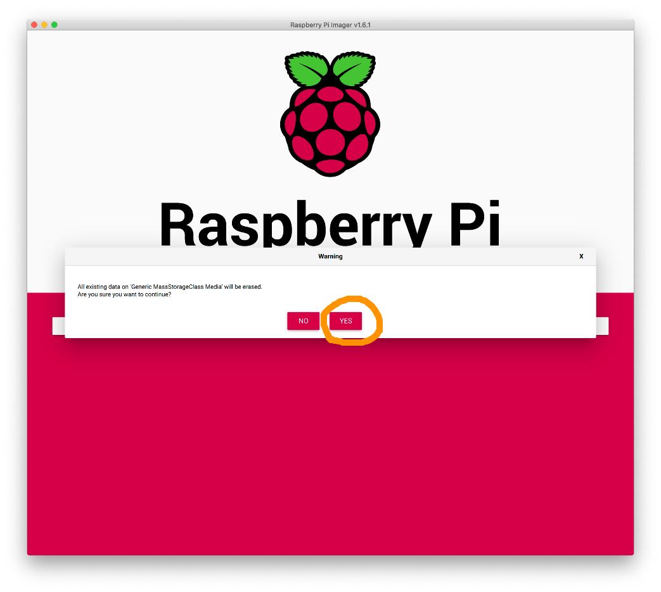The image size is (661, 592).
Task: Close the Raspberry Pi Imager window
Action: tap(34, 25)
